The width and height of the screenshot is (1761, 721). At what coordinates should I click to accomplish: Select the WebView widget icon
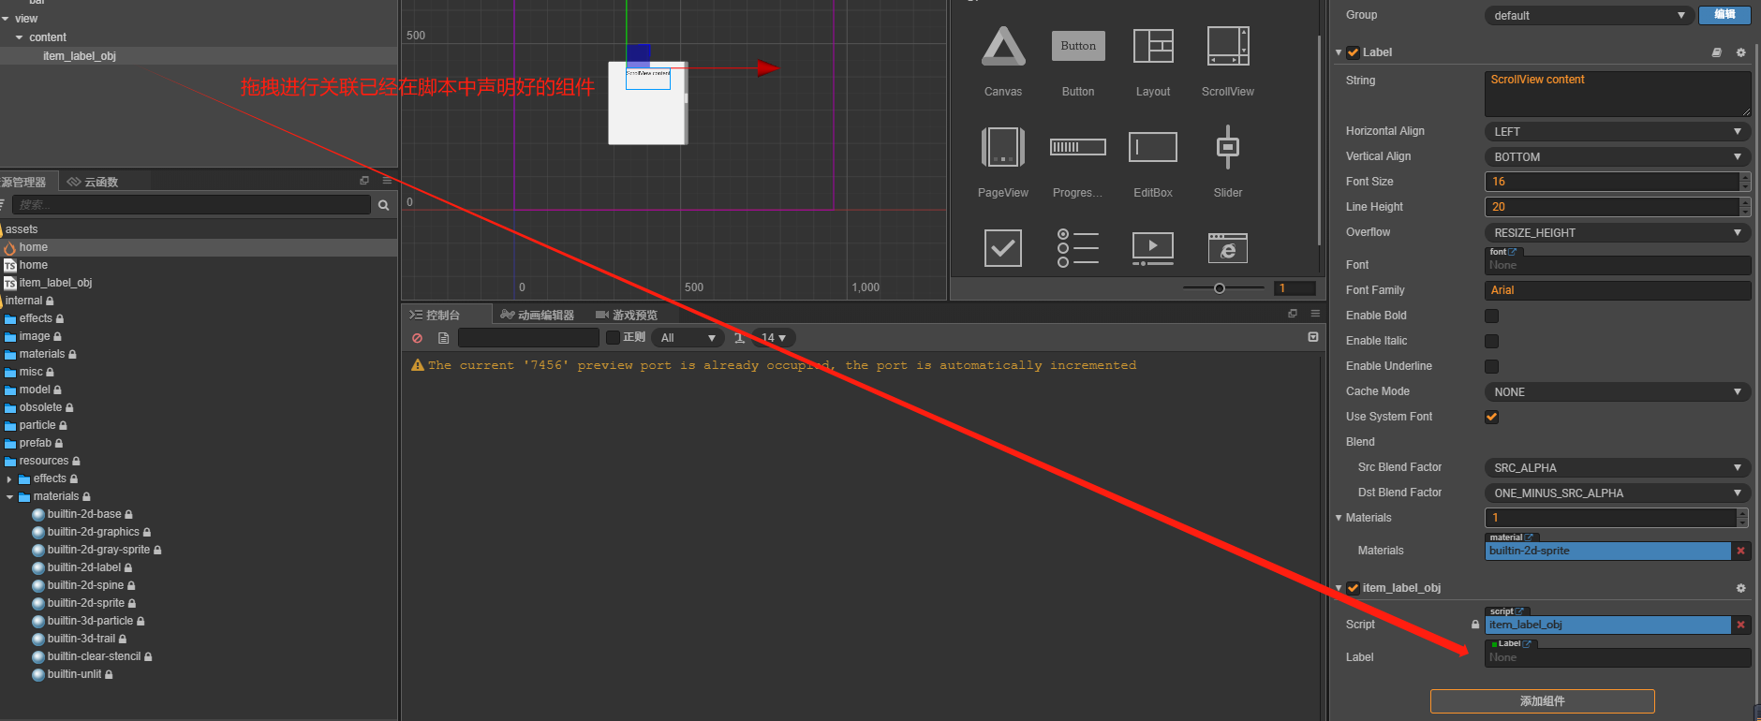click(1228, 248)
